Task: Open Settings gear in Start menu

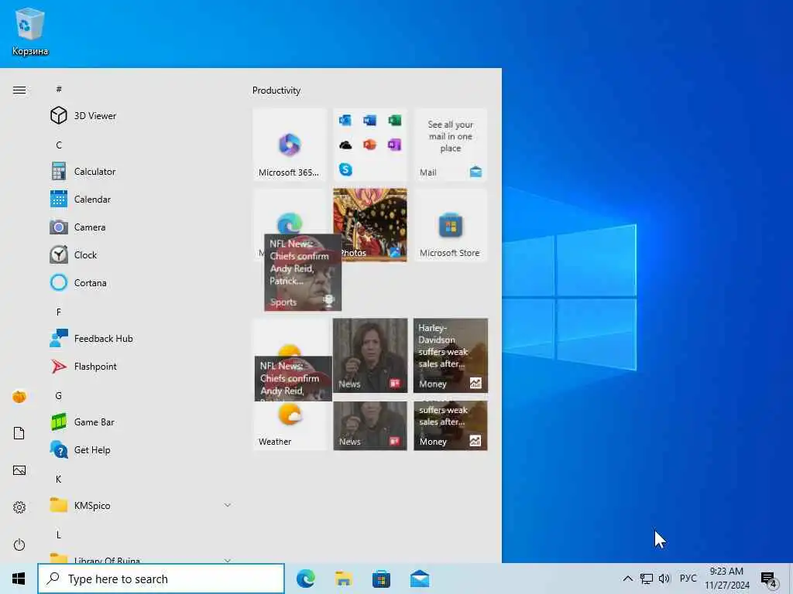Action: tap(19, 507)
